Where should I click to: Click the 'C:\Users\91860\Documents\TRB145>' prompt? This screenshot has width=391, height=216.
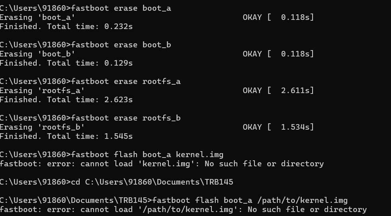click(76, 200)
